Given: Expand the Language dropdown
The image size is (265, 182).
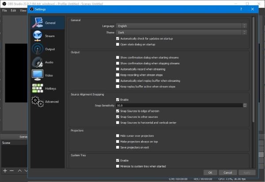Looking at the screenshot, I should [x=181, y=26].
